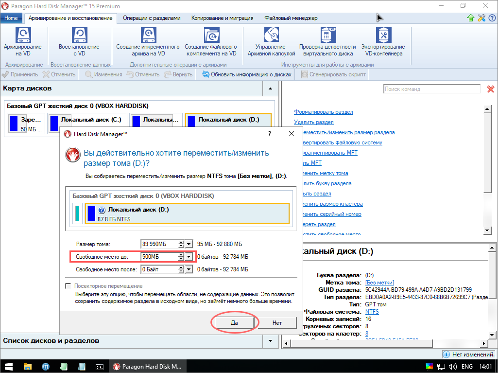Clear search with red X icon
This screenshot has height=373, width=498.
tap(491, 89)
